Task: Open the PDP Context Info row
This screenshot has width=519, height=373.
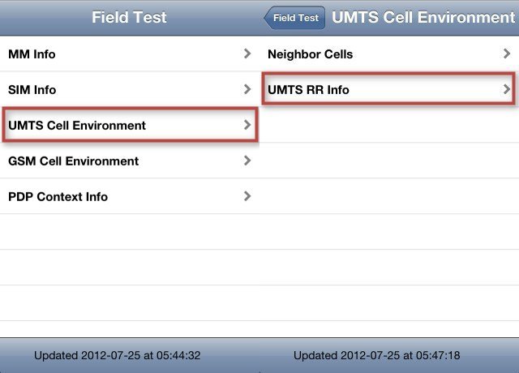Action: 130,196
